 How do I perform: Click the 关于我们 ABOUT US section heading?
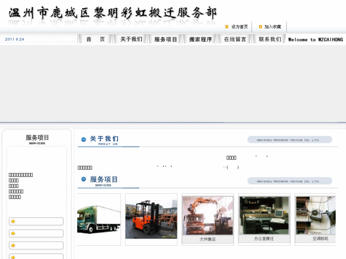[104, 140]
